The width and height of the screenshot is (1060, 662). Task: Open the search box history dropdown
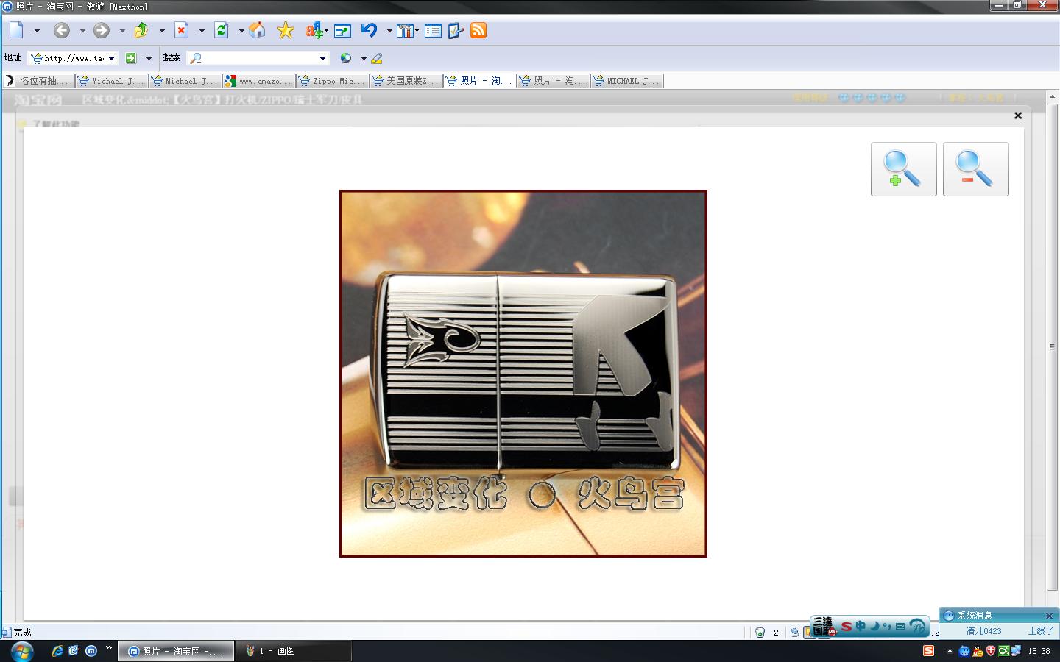(322, 58)
